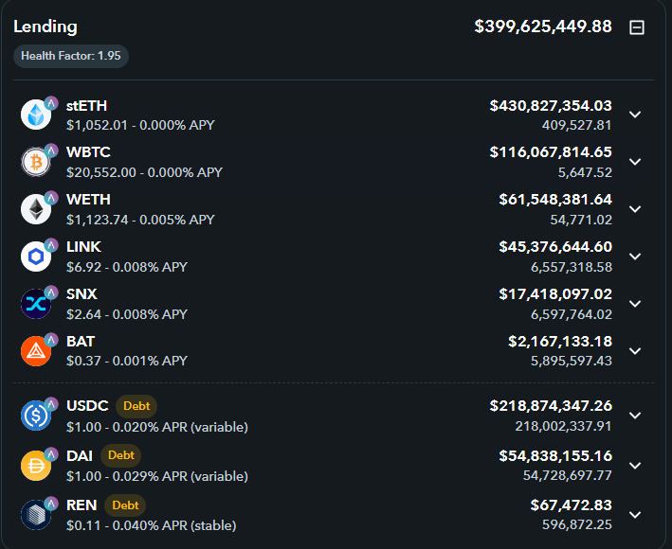Screen dimensions: 672x549
Task: Click the Health Factor: 1.95 badge
Action: coord(71,56)
